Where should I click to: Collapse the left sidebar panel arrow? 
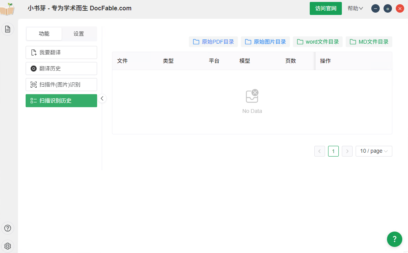(x=102, y=98)
